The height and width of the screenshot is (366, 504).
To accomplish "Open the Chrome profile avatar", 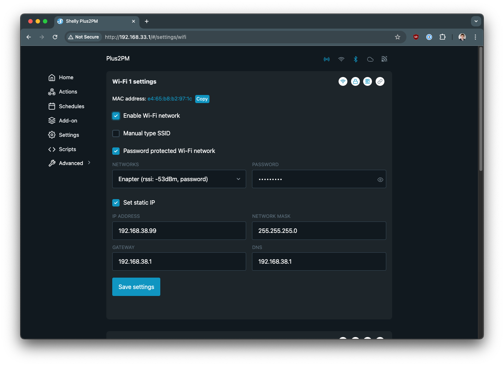I will (x=462, y=37).
